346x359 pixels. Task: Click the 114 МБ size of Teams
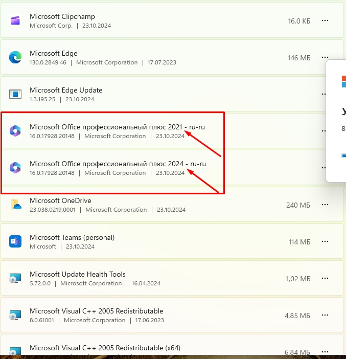(299, 242)
